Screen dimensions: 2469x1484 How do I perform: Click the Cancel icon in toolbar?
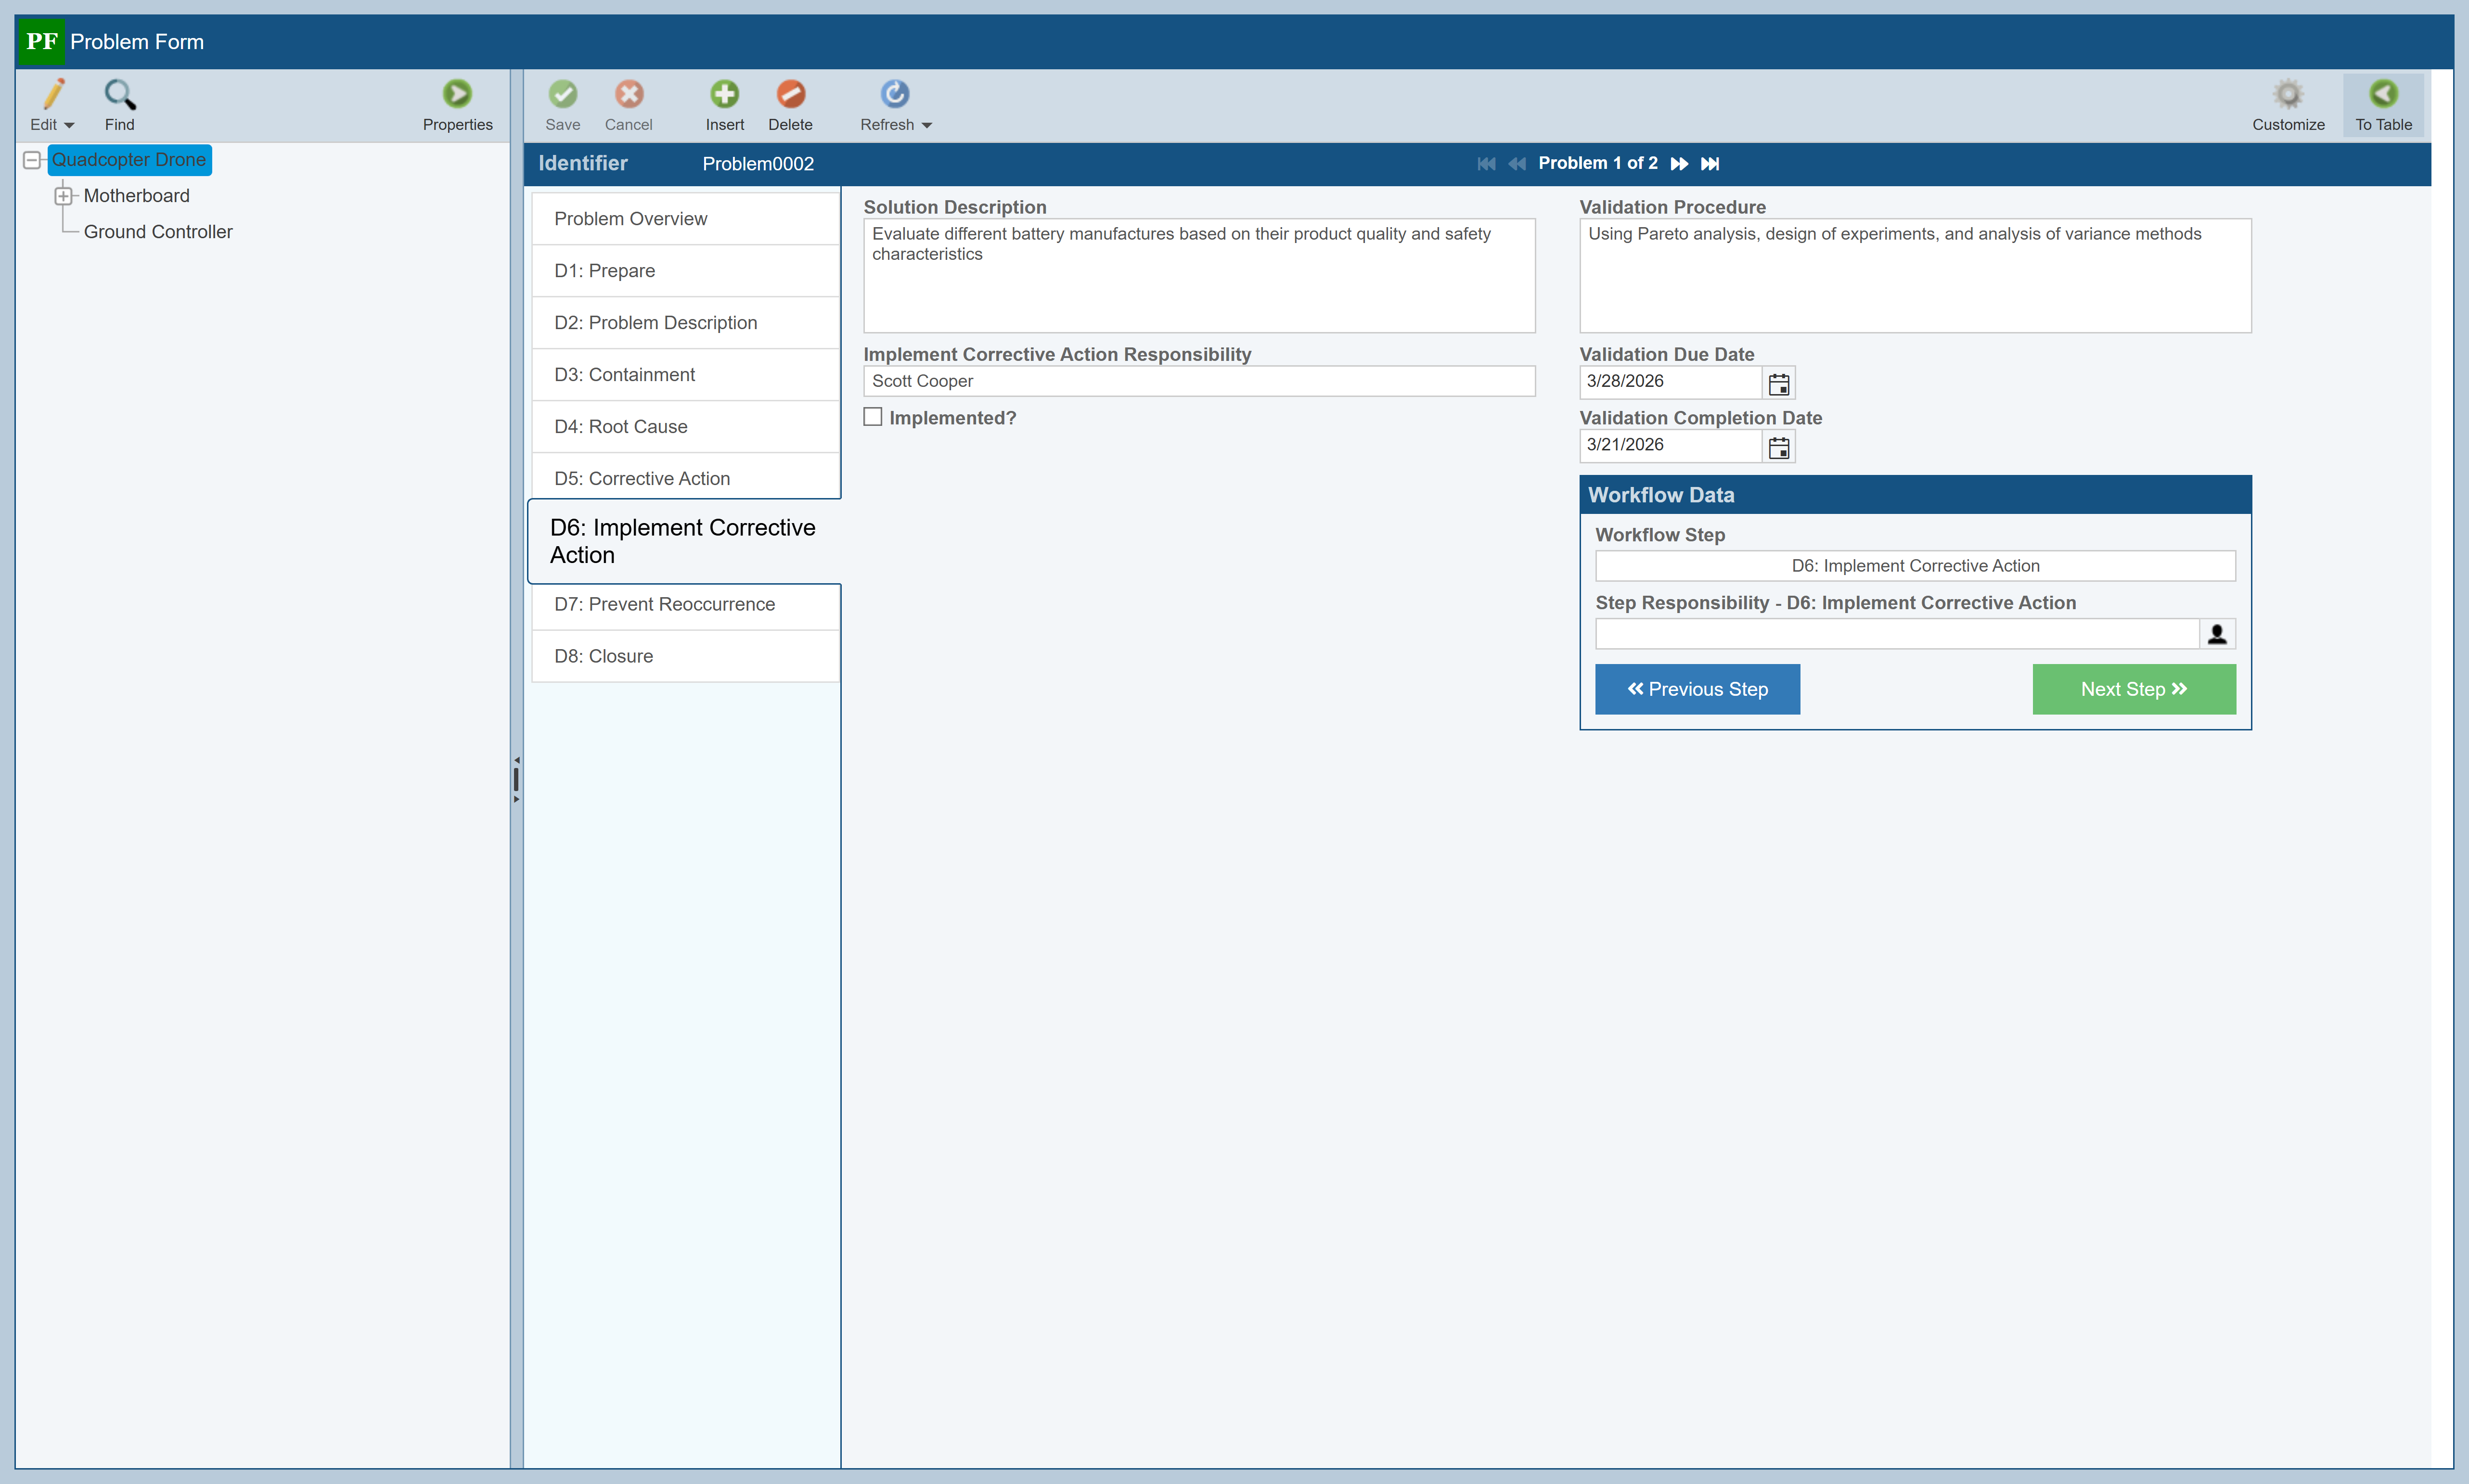(628, 95)
